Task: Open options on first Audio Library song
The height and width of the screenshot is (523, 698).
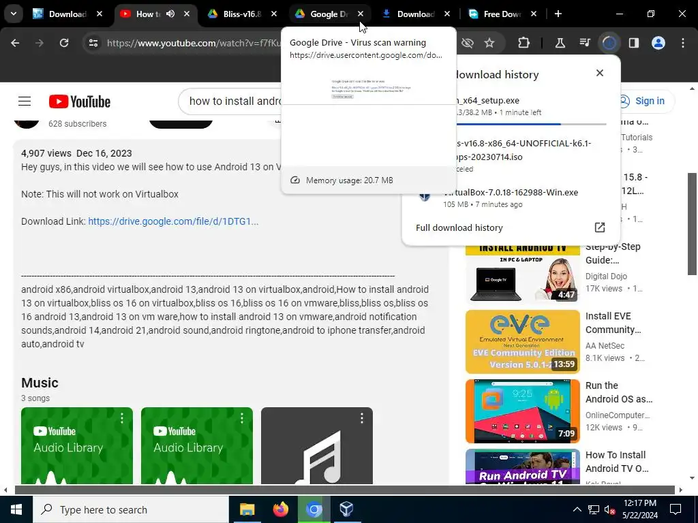Action: (121, 418)
